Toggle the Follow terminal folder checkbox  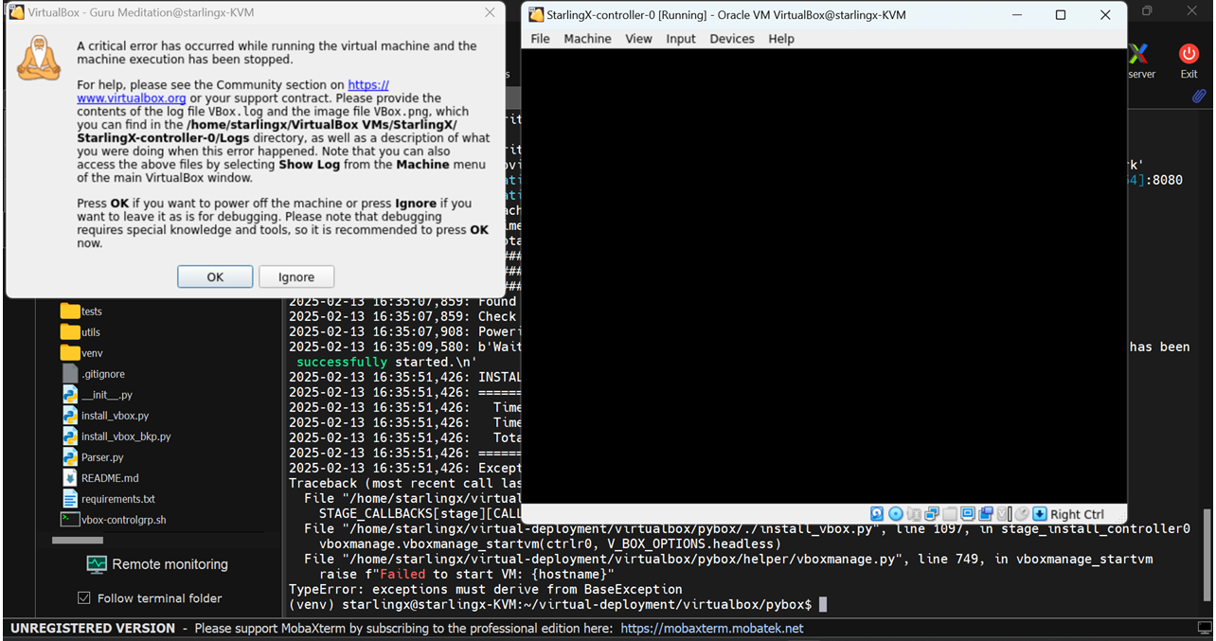click(x=84, y=597)
